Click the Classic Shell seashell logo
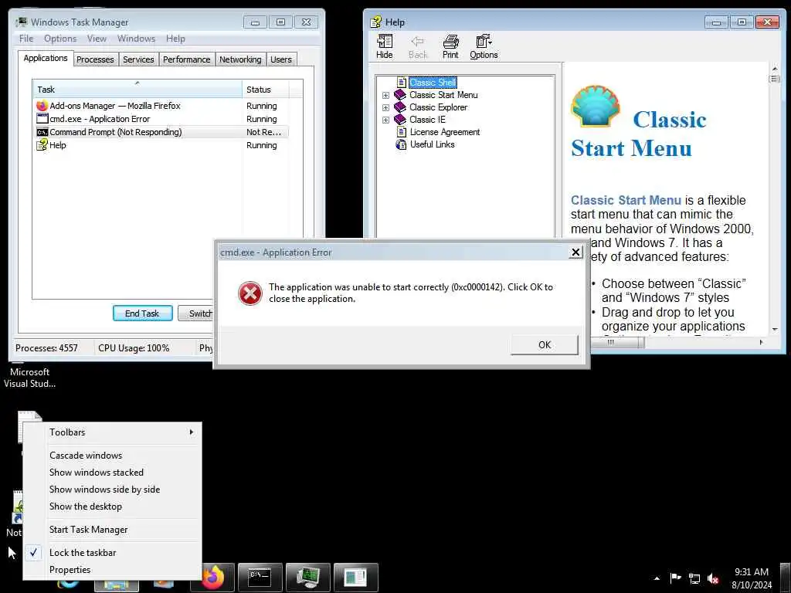The width and height of the screenshot is (791, 593). tap(596, 105)
